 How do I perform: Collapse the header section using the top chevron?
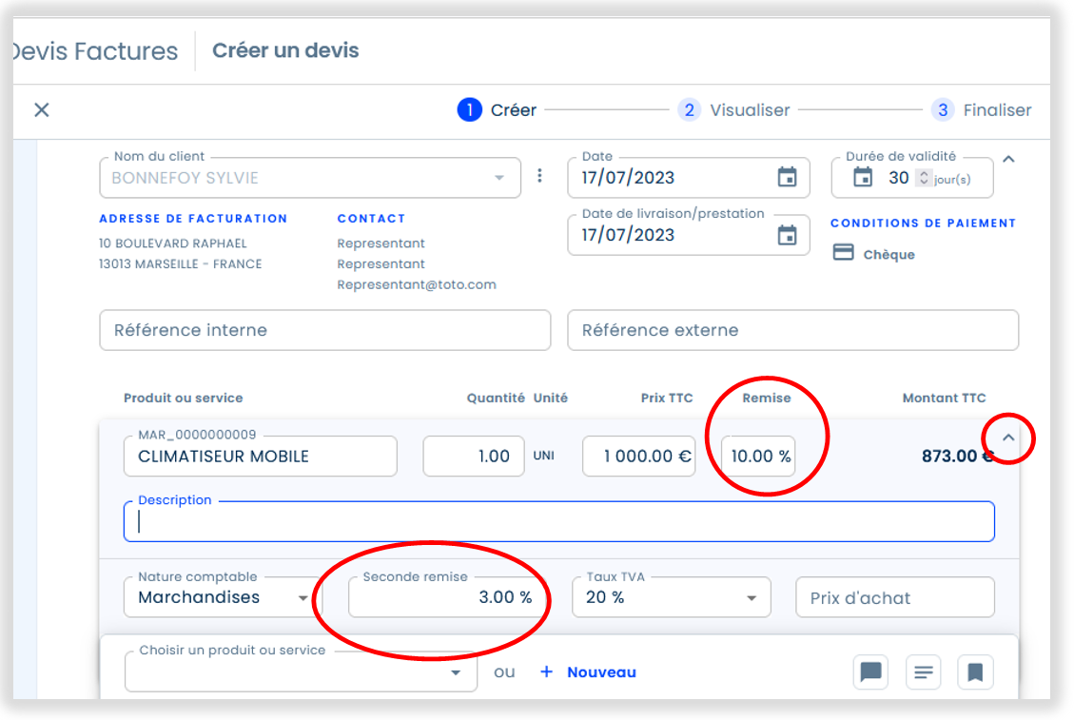[x=1008, y=158]
